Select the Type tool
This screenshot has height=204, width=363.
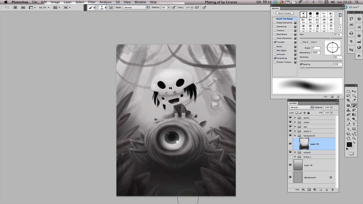[354, 124]
